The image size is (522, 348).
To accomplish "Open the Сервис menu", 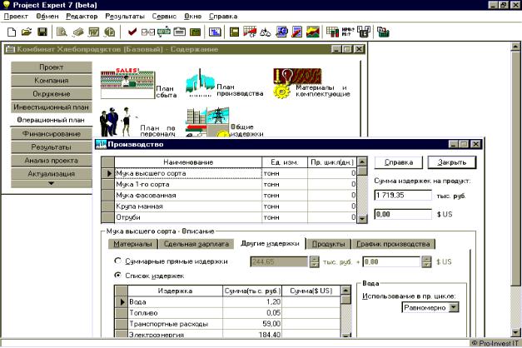I will (x=164, y=17).
